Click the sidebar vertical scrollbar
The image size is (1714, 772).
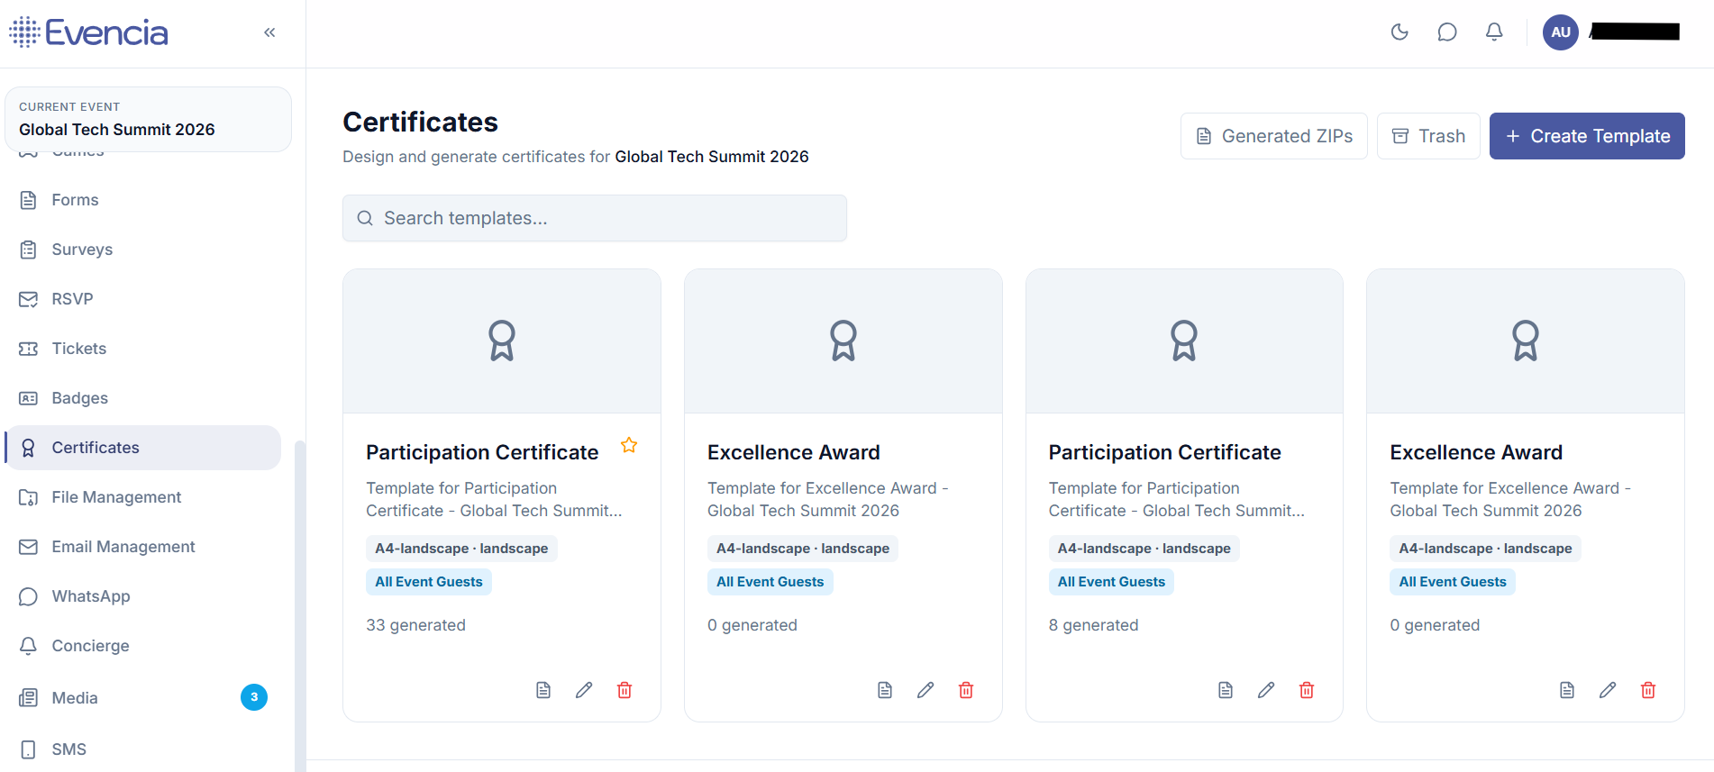click(x=300, y=605)
